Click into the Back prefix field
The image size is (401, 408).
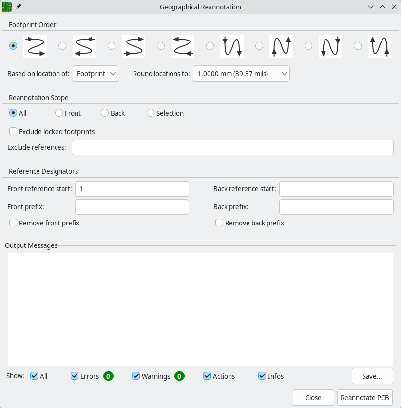pos(336,207)
